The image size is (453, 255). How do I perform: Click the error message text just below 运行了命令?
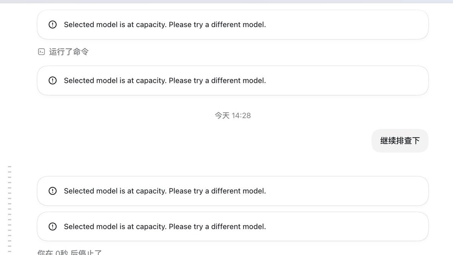[165, 80]
